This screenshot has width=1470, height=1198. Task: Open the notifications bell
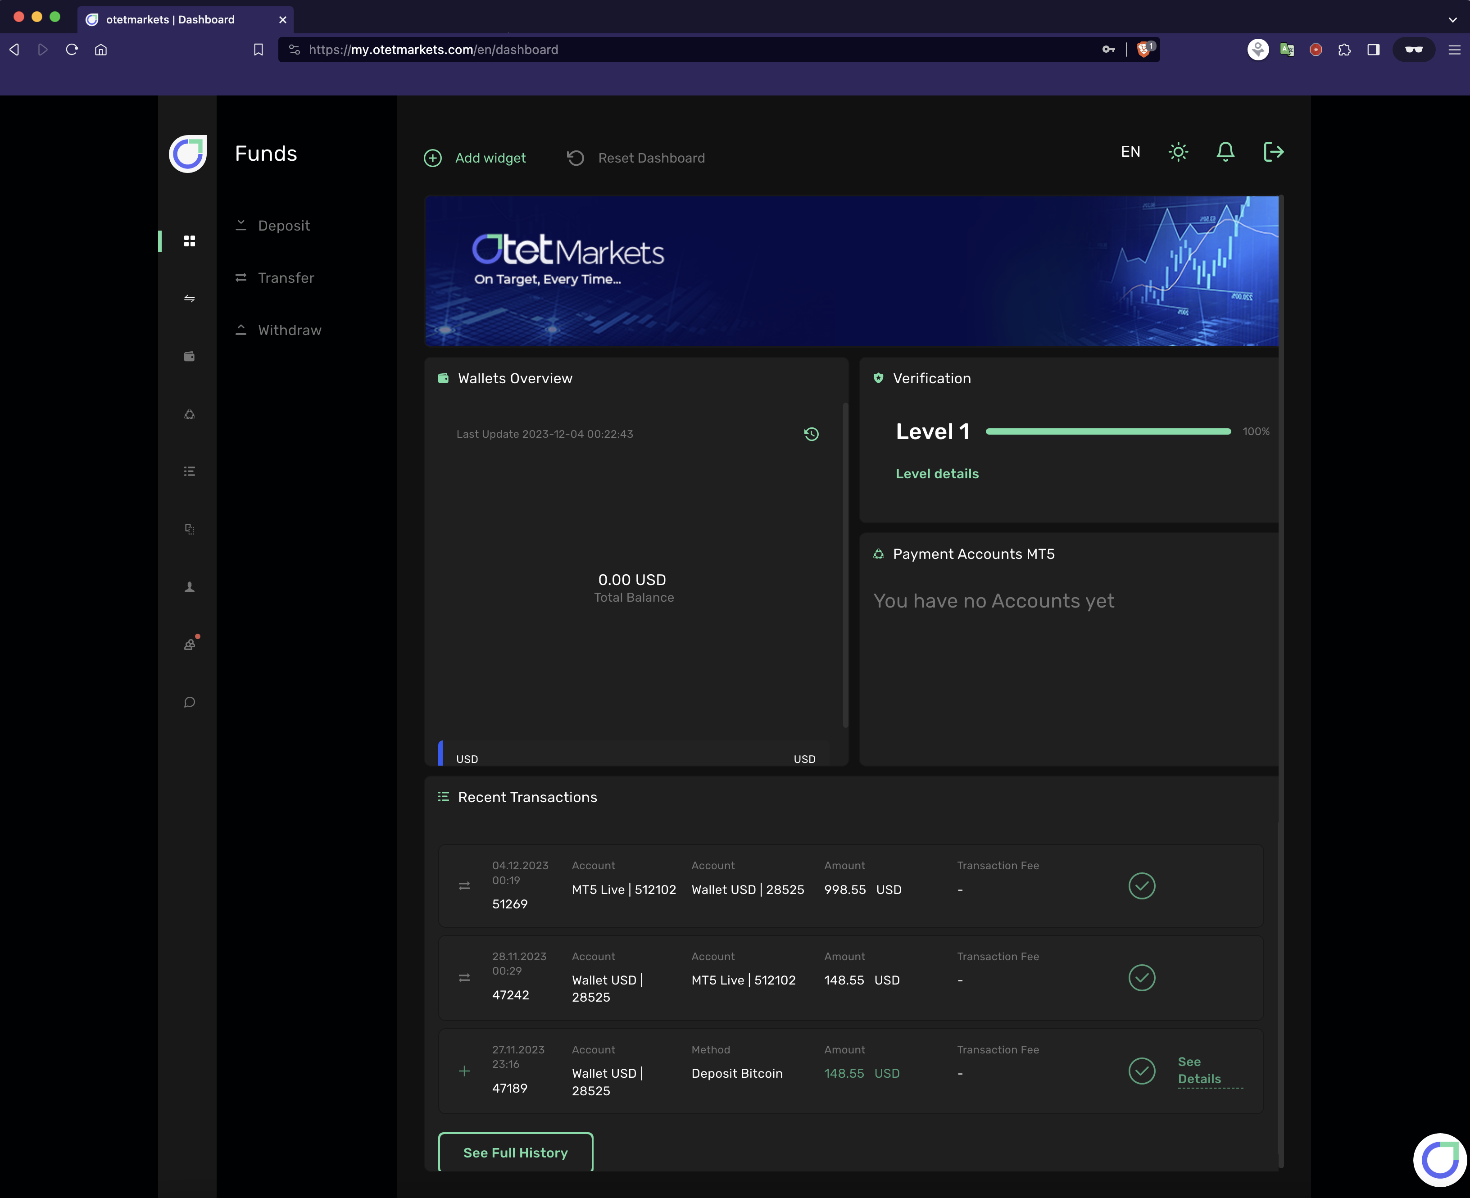pos(1225,152)
